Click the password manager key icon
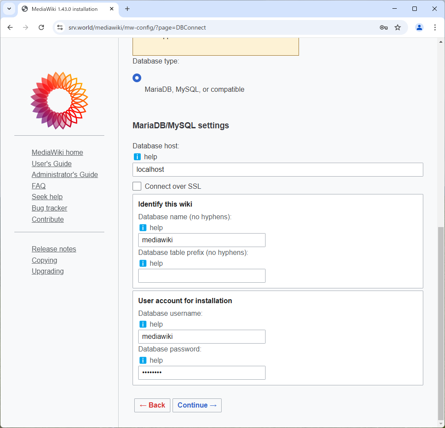The width and height of the screenshot is (445, 428). pyautogui.click(x=384, y=27)
